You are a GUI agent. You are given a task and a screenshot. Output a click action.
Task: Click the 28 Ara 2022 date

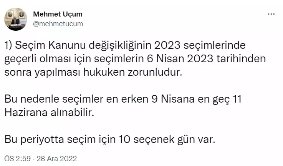57,159
